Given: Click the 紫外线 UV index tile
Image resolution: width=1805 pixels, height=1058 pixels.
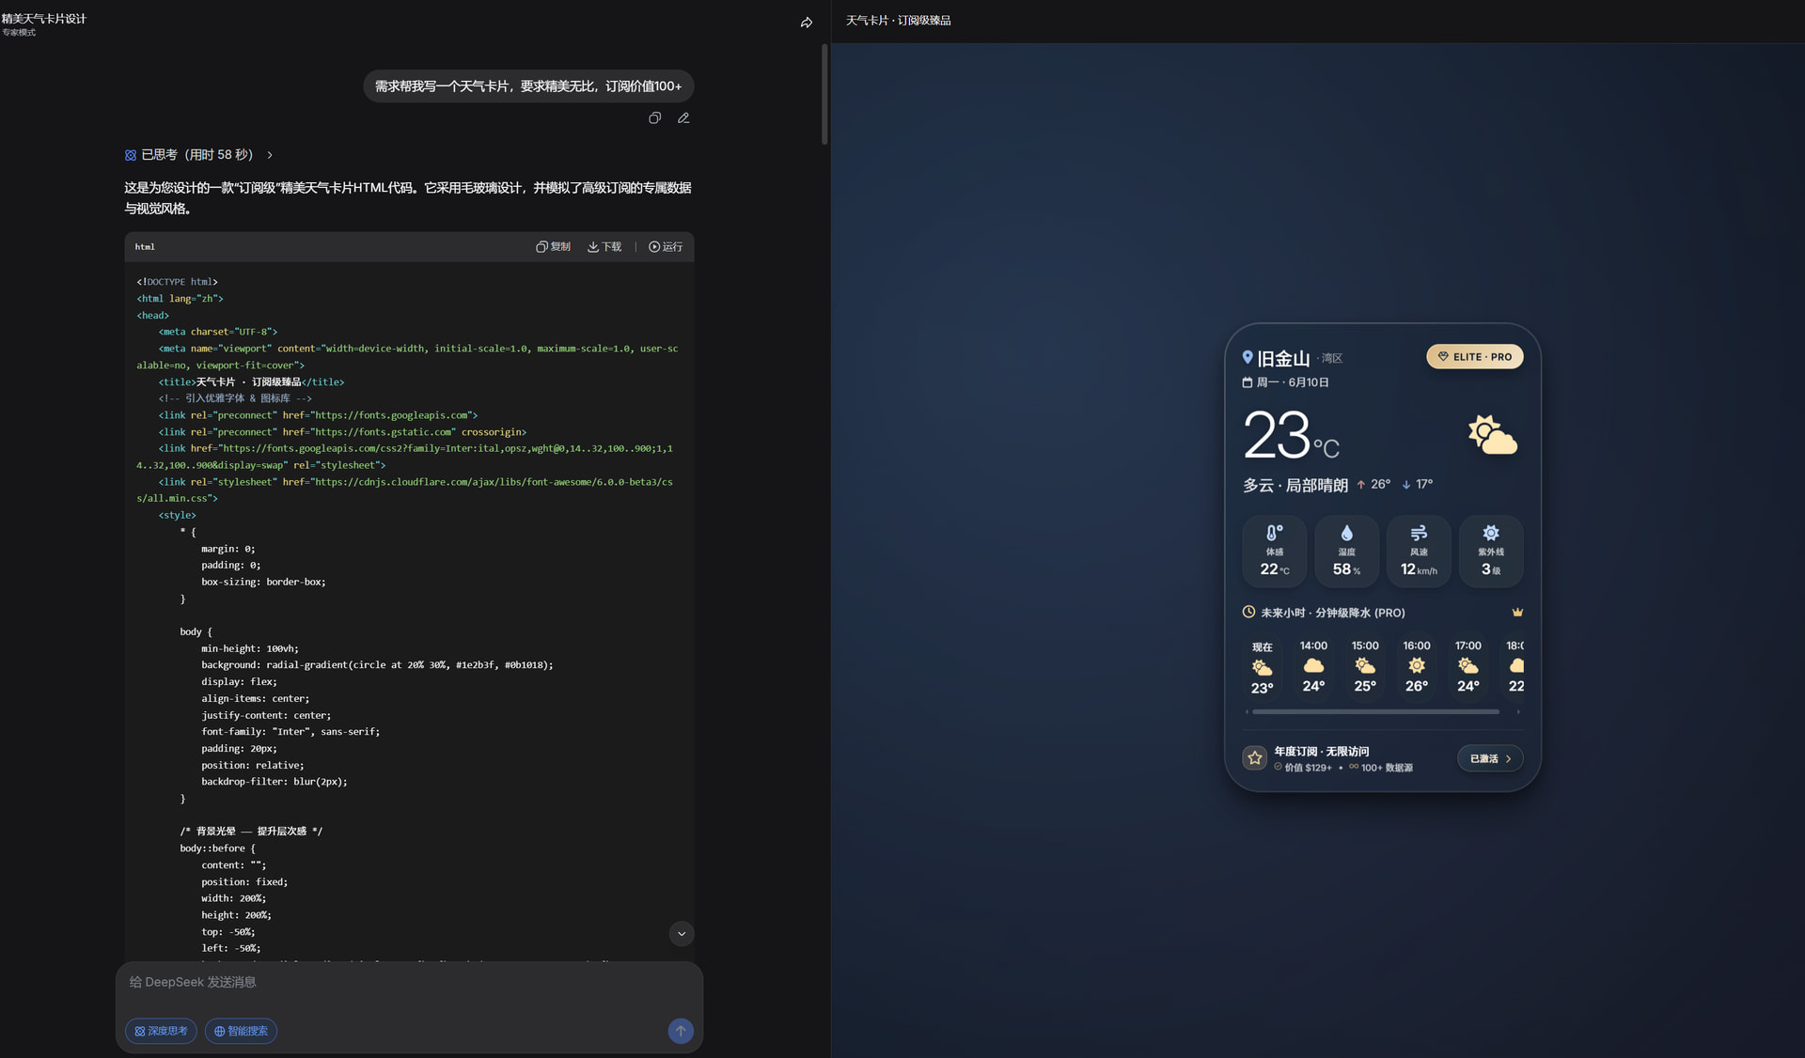Looking at the screenshot, I should click(1491, 551).
